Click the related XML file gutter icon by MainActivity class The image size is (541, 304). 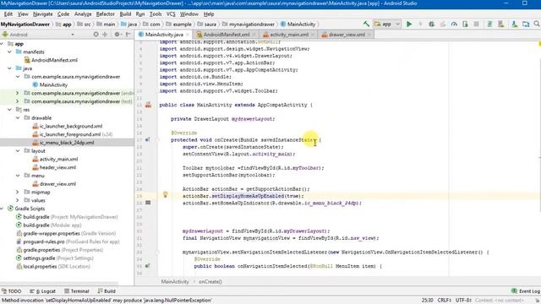(149, 105)
